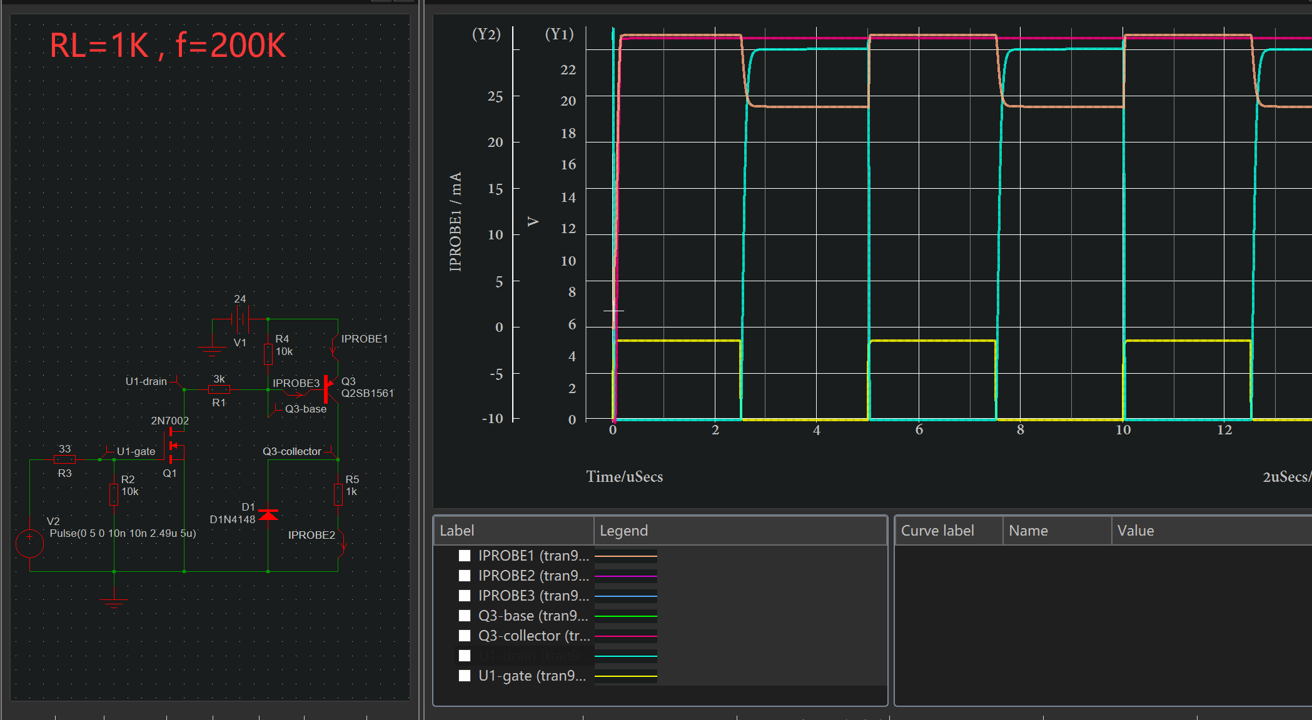1312x720 pixels.
Task: Click the blue IPROBE3 legend line
Action: click(625, 596)
